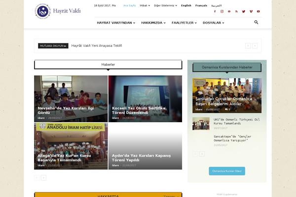The image size is (296, 197).
Task: Open Nevşehir'de Yaz Kursları İlgi Gördü article
Action: coord(66,110)
